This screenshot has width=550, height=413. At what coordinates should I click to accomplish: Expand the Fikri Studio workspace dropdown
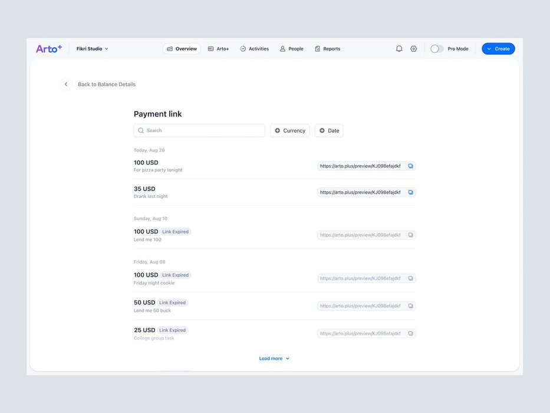(93, 49)
